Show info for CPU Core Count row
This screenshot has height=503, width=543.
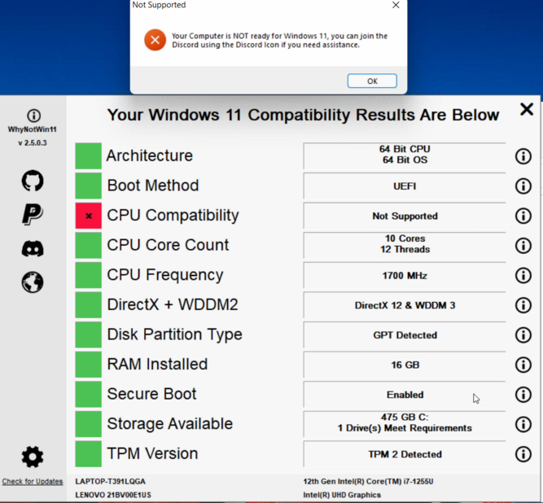click(x=523, y=246)
